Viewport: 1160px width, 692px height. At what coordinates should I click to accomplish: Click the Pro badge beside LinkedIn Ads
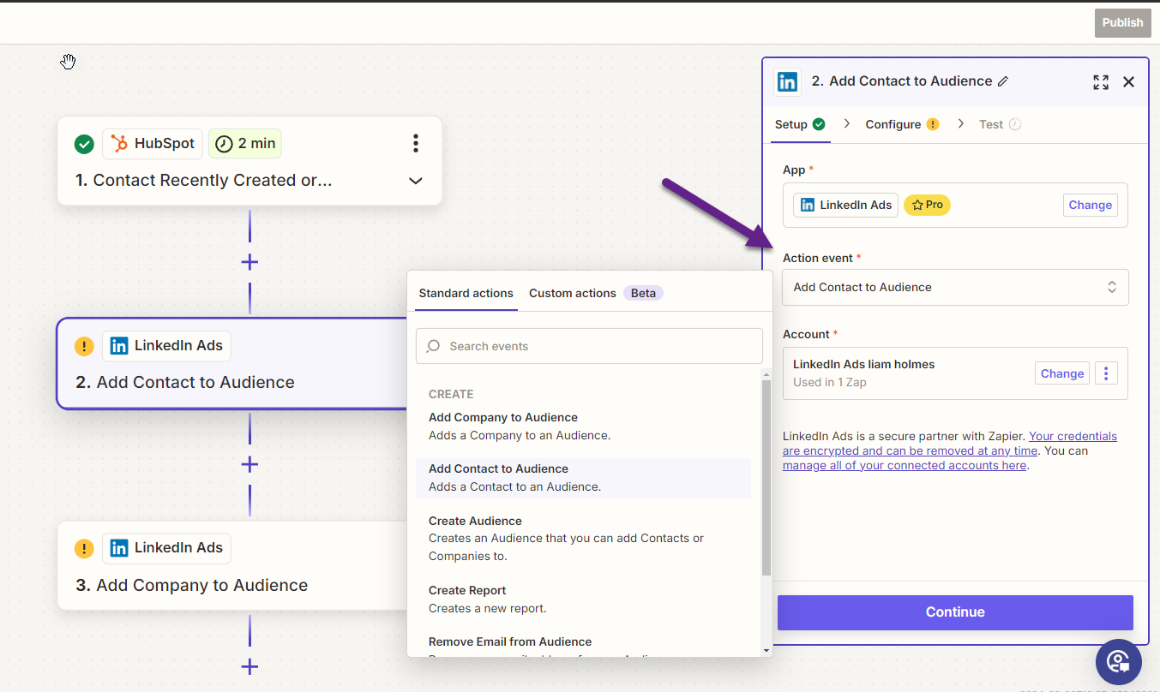tap(927, 205)
